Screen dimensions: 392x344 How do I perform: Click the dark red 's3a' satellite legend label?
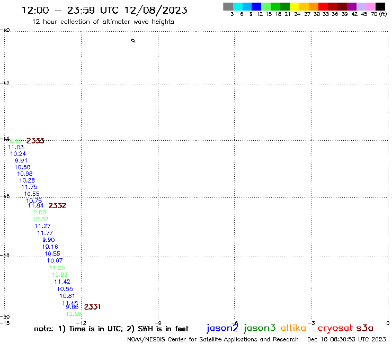(x=365, y=328)
